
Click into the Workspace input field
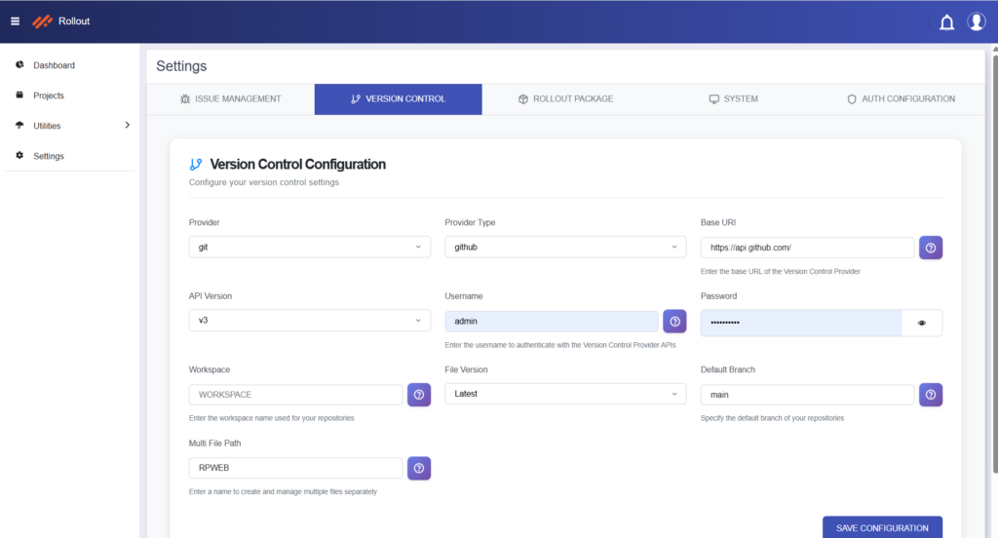295,395
